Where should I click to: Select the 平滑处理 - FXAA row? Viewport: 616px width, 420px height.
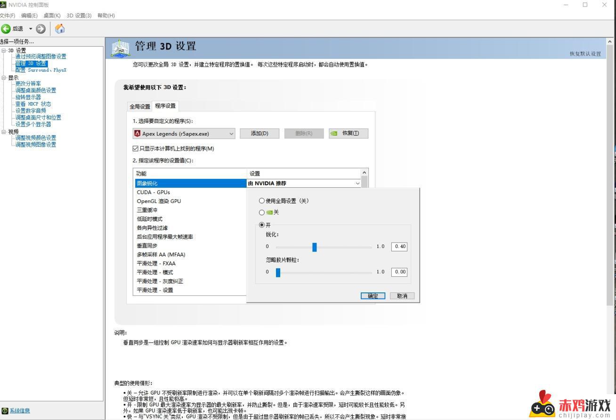coord(190,264)
